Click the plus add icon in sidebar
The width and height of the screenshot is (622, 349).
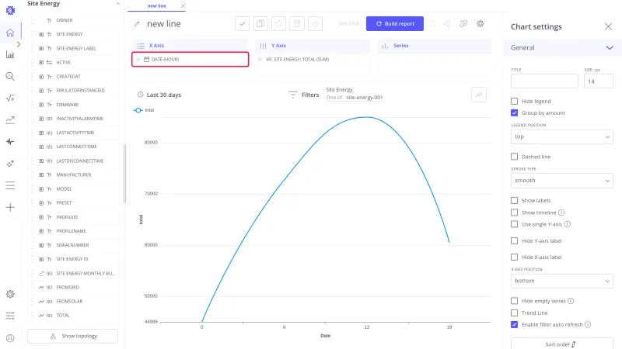[x=10, y=207]
